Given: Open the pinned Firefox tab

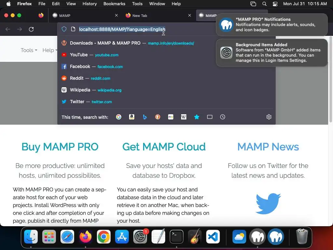Looking at the screenshot, I should (x=41, y=15).
